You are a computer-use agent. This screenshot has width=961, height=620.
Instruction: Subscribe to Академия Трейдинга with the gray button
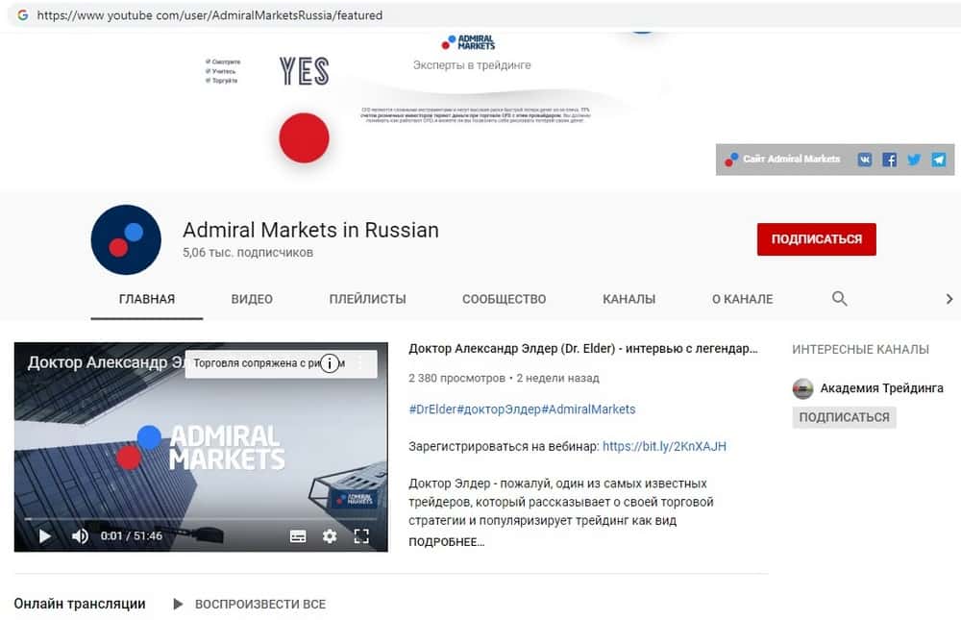coord(844,417)
